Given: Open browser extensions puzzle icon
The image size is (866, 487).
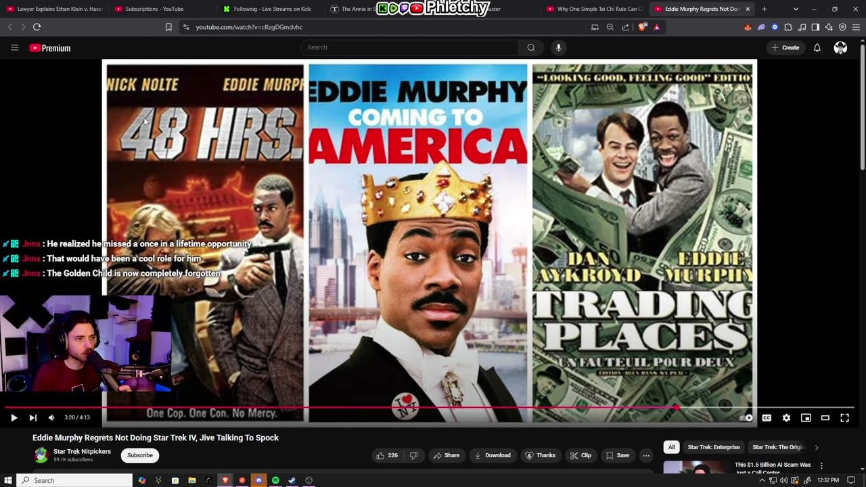Looking at the screenshot, I should click(x=788, y=27).
